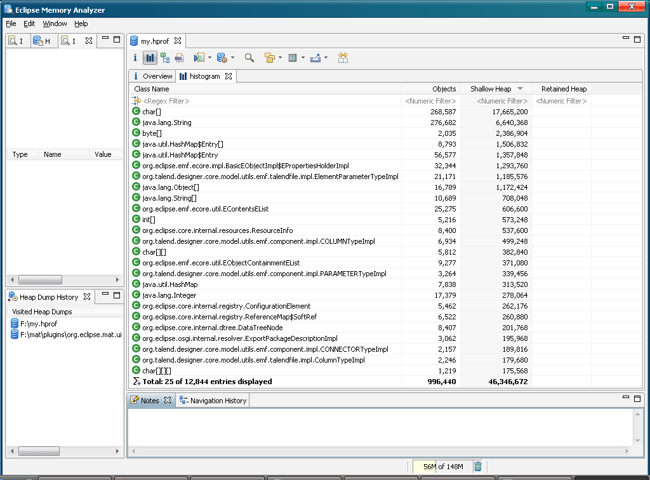Run garbage collector trash icon

point(478,467)
